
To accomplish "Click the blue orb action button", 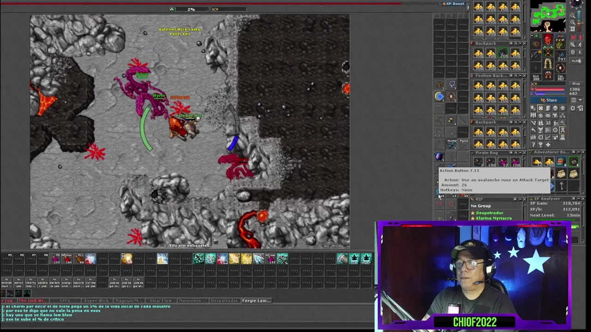I will point(439,96).
